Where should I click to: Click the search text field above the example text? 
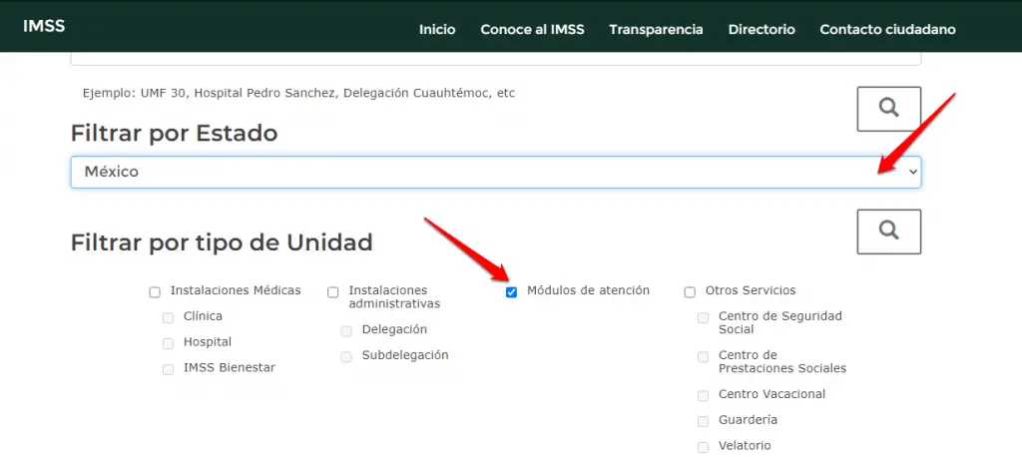coord(495,59)
